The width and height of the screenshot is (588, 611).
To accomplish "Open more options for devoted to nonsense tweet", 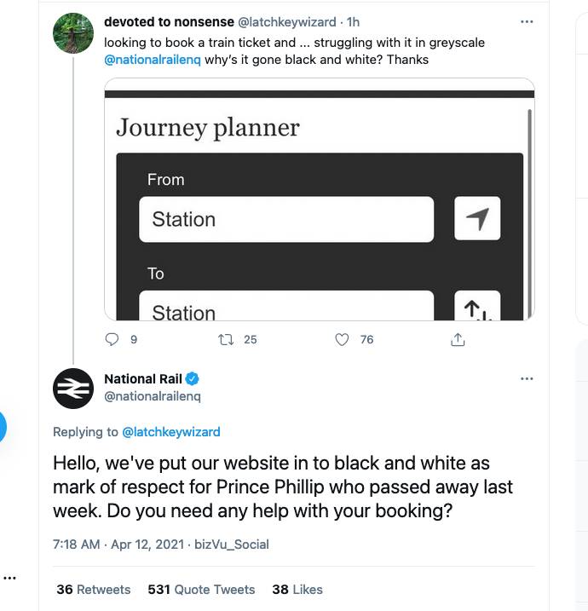I will click(x=527, y=22).
